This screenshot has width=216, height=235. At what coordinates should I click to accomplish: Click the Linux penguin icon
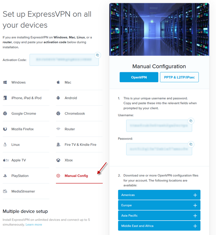(5, 145)
